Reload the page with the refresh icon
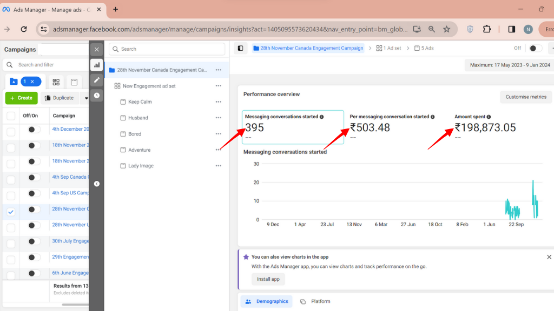This screenshot has height=311, width=554. point(24,29)
